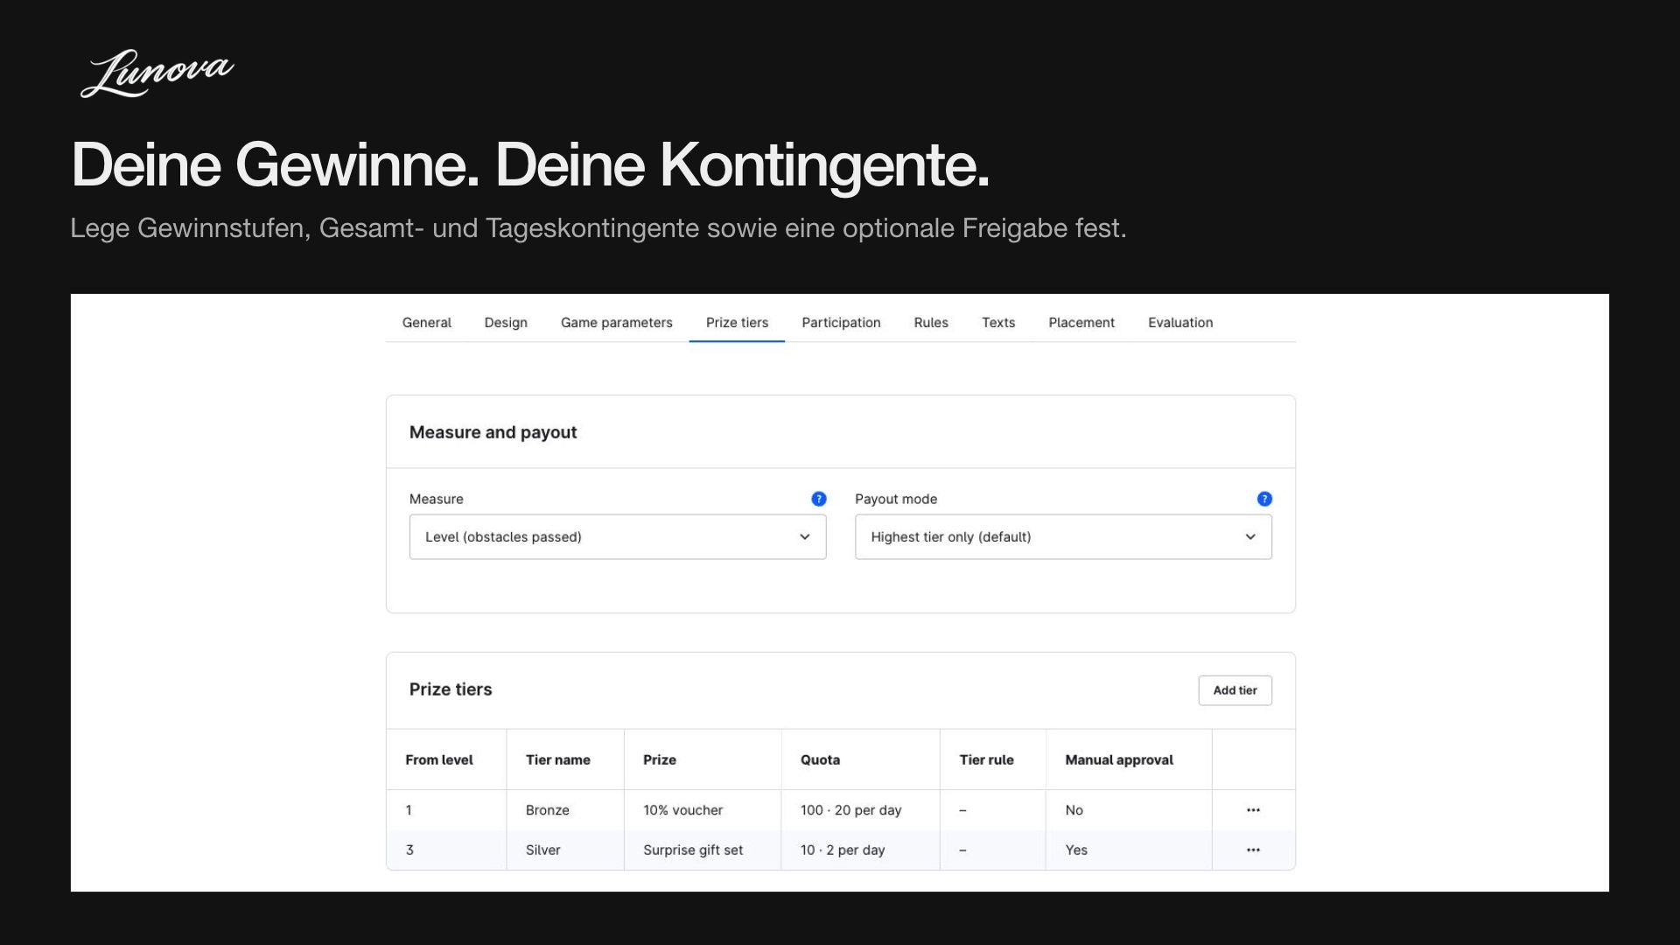1680x945 pixels.
Task: Go to the Evaluation tab
Action: tap(1180, 323)
